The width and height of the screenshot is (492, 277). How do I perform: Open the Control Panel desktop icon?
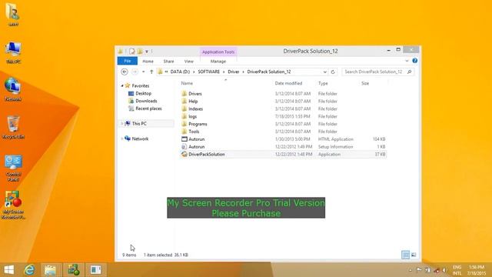click(x=13, y=168)
